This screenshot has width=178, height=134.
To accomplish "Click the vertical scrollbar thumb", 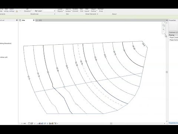I will (x=167, y=72).
